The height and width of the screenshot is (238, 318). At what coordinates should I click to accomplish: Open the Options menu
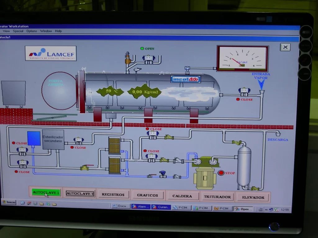pyautogui.click(x=32, y=31)
